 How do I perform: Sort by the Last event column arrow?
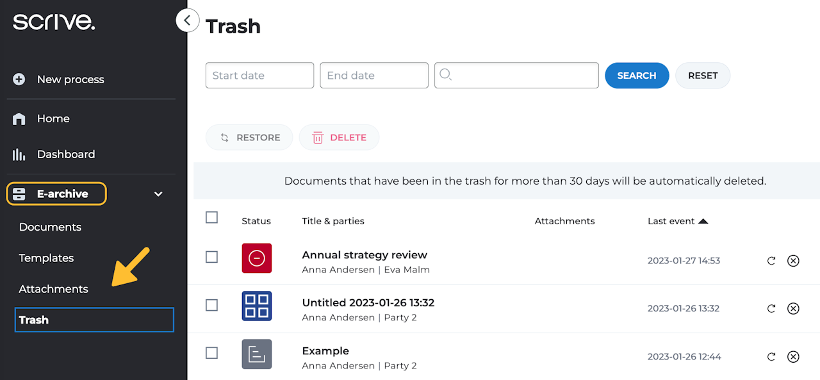coord(703,221)
